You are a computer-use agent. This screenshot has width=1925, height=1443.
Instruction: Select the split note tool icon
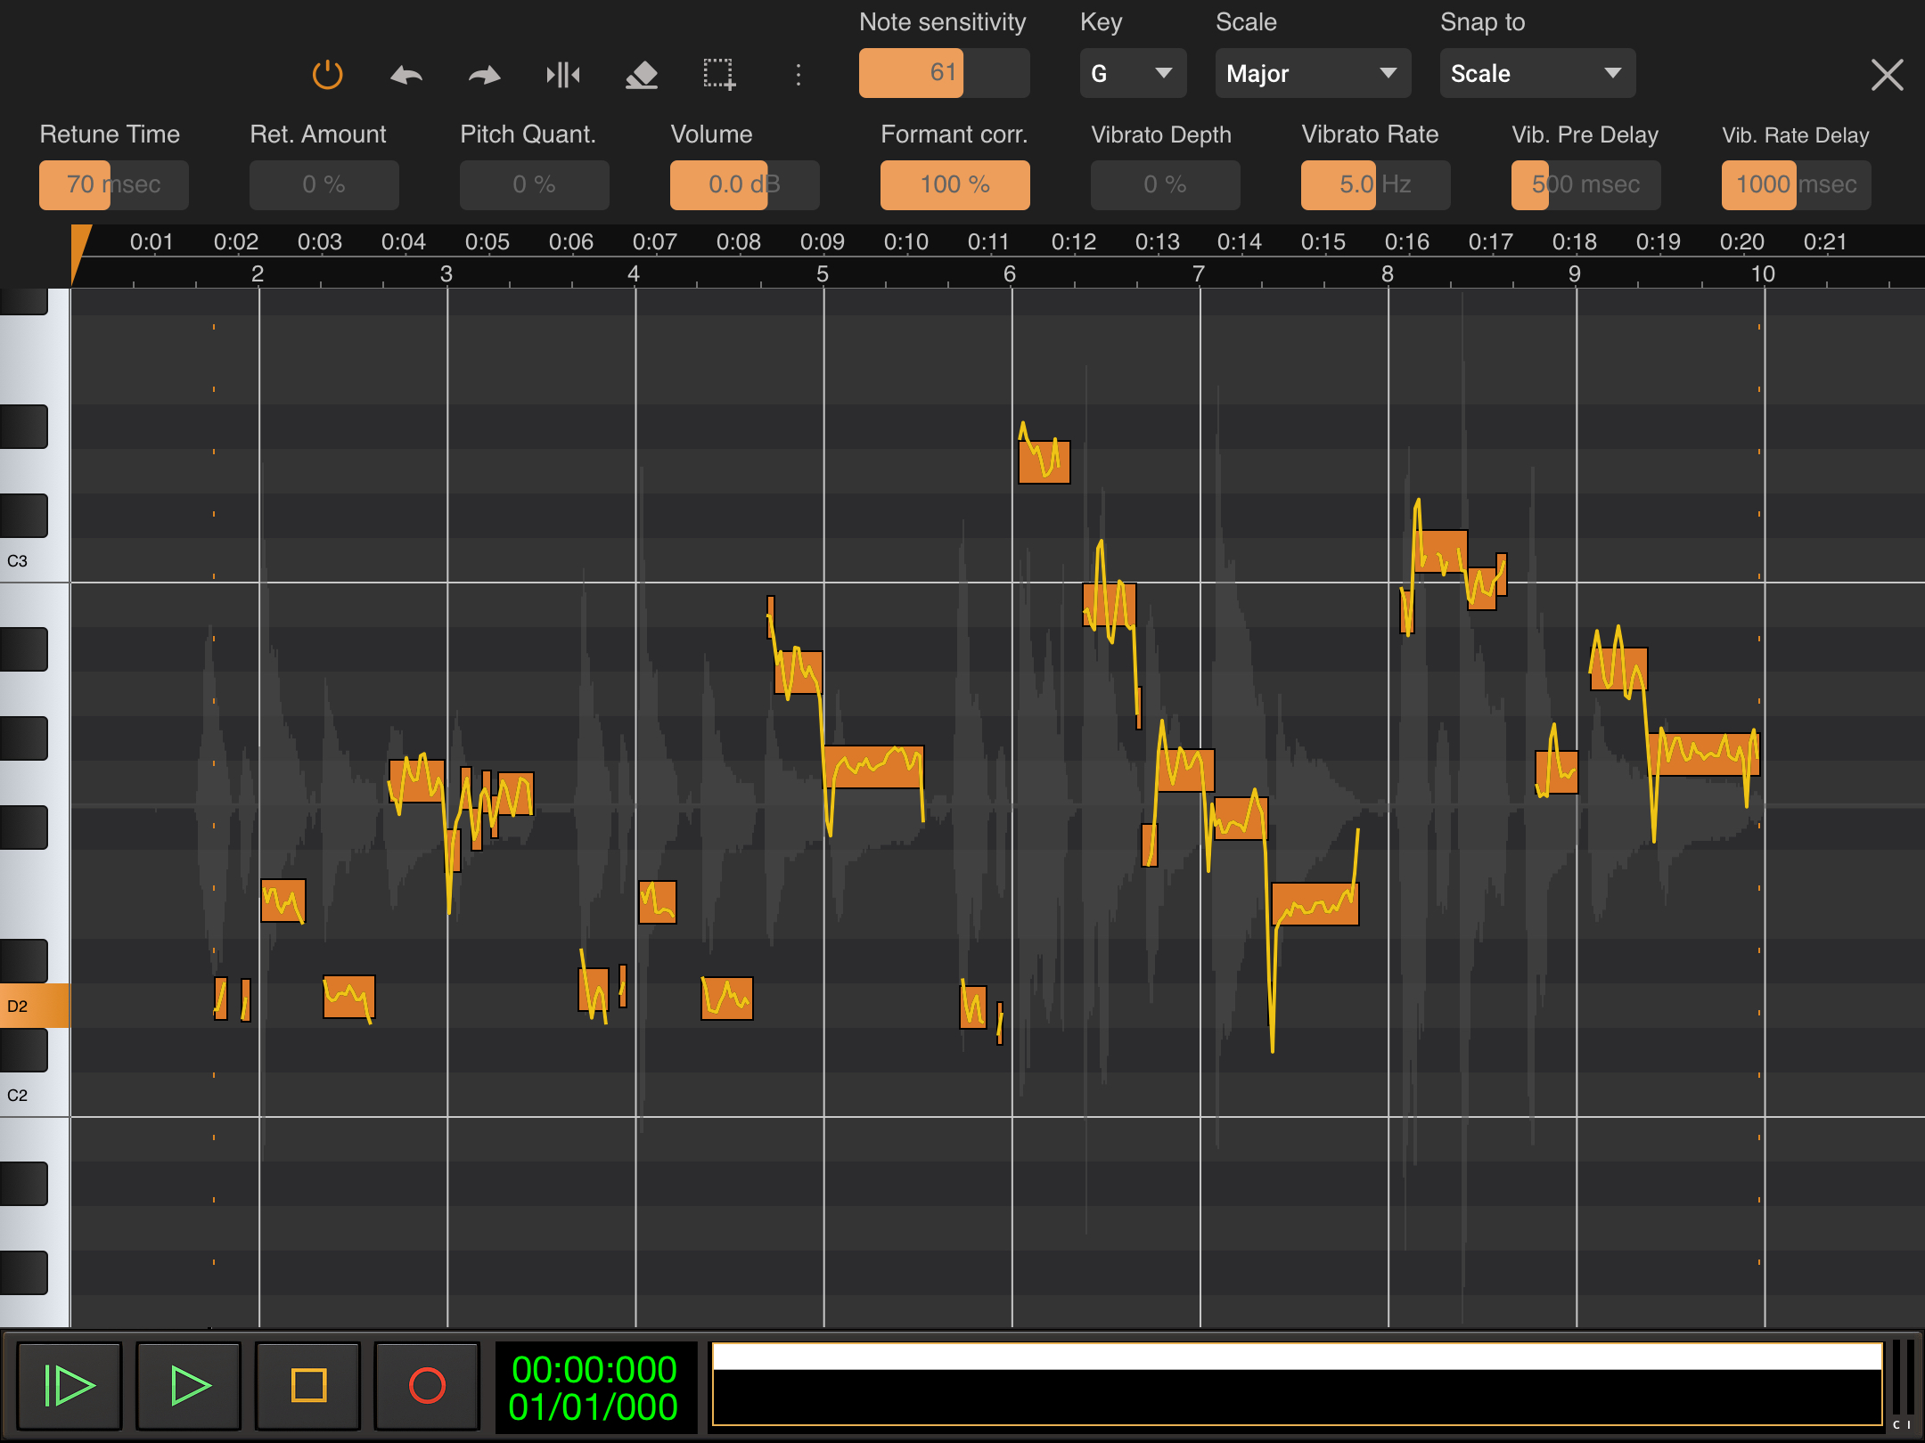click(562, 75)
